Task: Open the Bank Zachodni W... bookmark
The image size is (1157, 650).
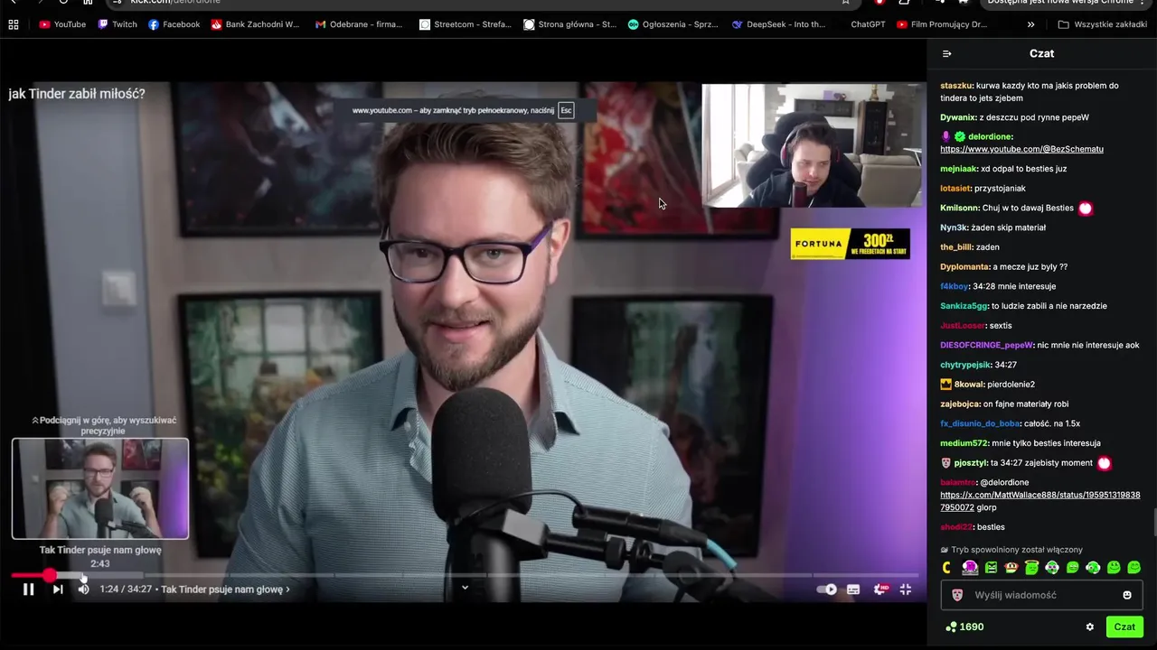Action: 255,24
